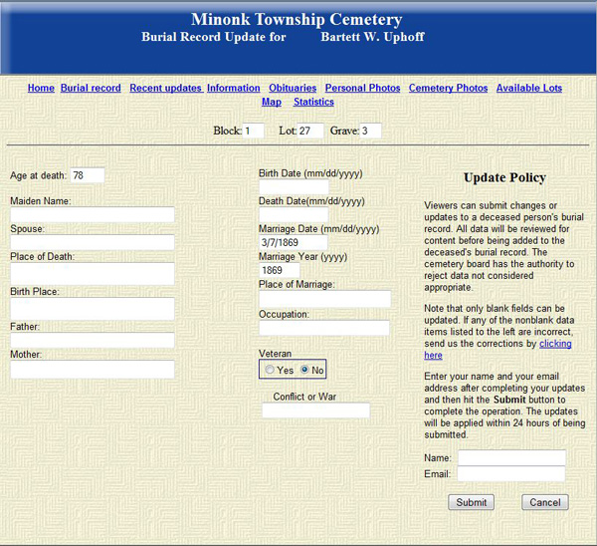Screen dimensions: 597x546
Task: Click the Marriage Date field
Action: (294, 242)
